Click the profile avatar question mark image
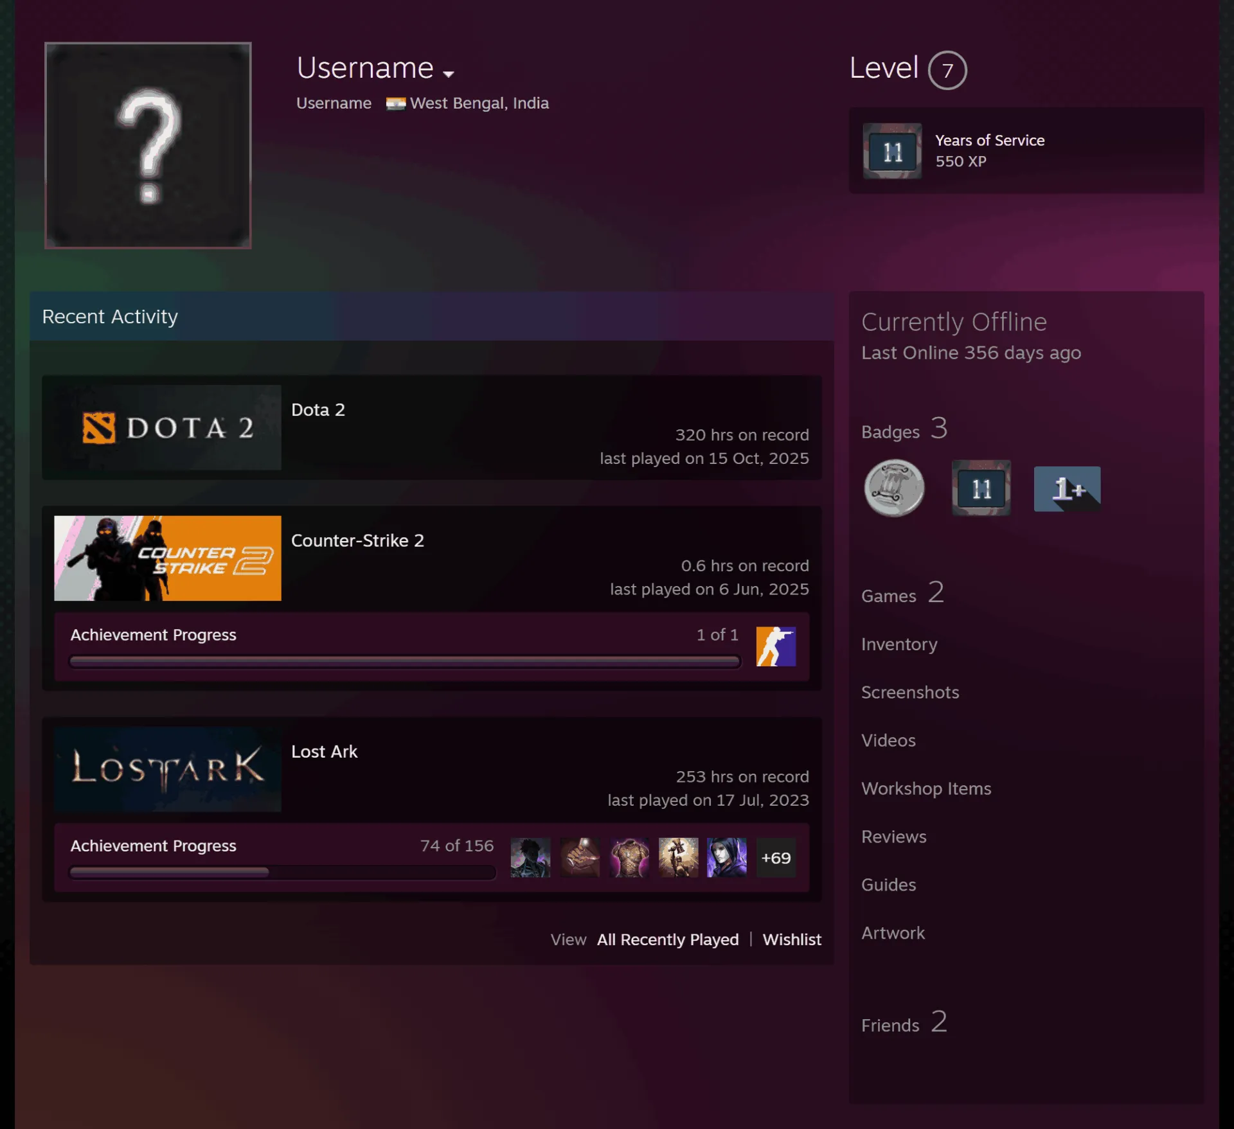 pos(148,145)
